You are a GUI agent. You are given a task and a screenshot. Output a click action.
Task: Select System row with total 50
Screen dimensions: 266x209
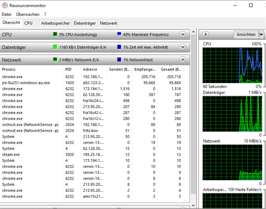[92, 137]
